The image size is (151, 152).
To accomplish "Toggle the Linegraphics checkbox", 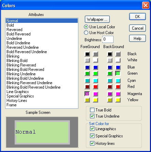I will [92, 129].
